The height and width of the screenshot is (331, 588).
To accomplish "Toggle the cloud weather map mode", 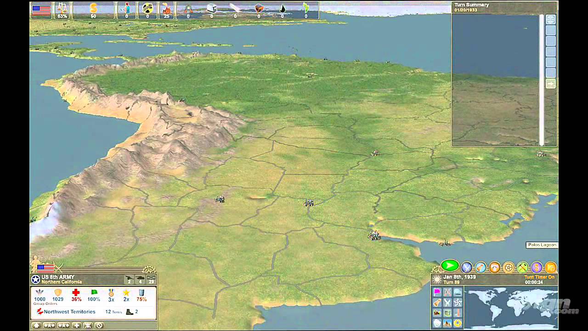I will click(x=458, y=292).
